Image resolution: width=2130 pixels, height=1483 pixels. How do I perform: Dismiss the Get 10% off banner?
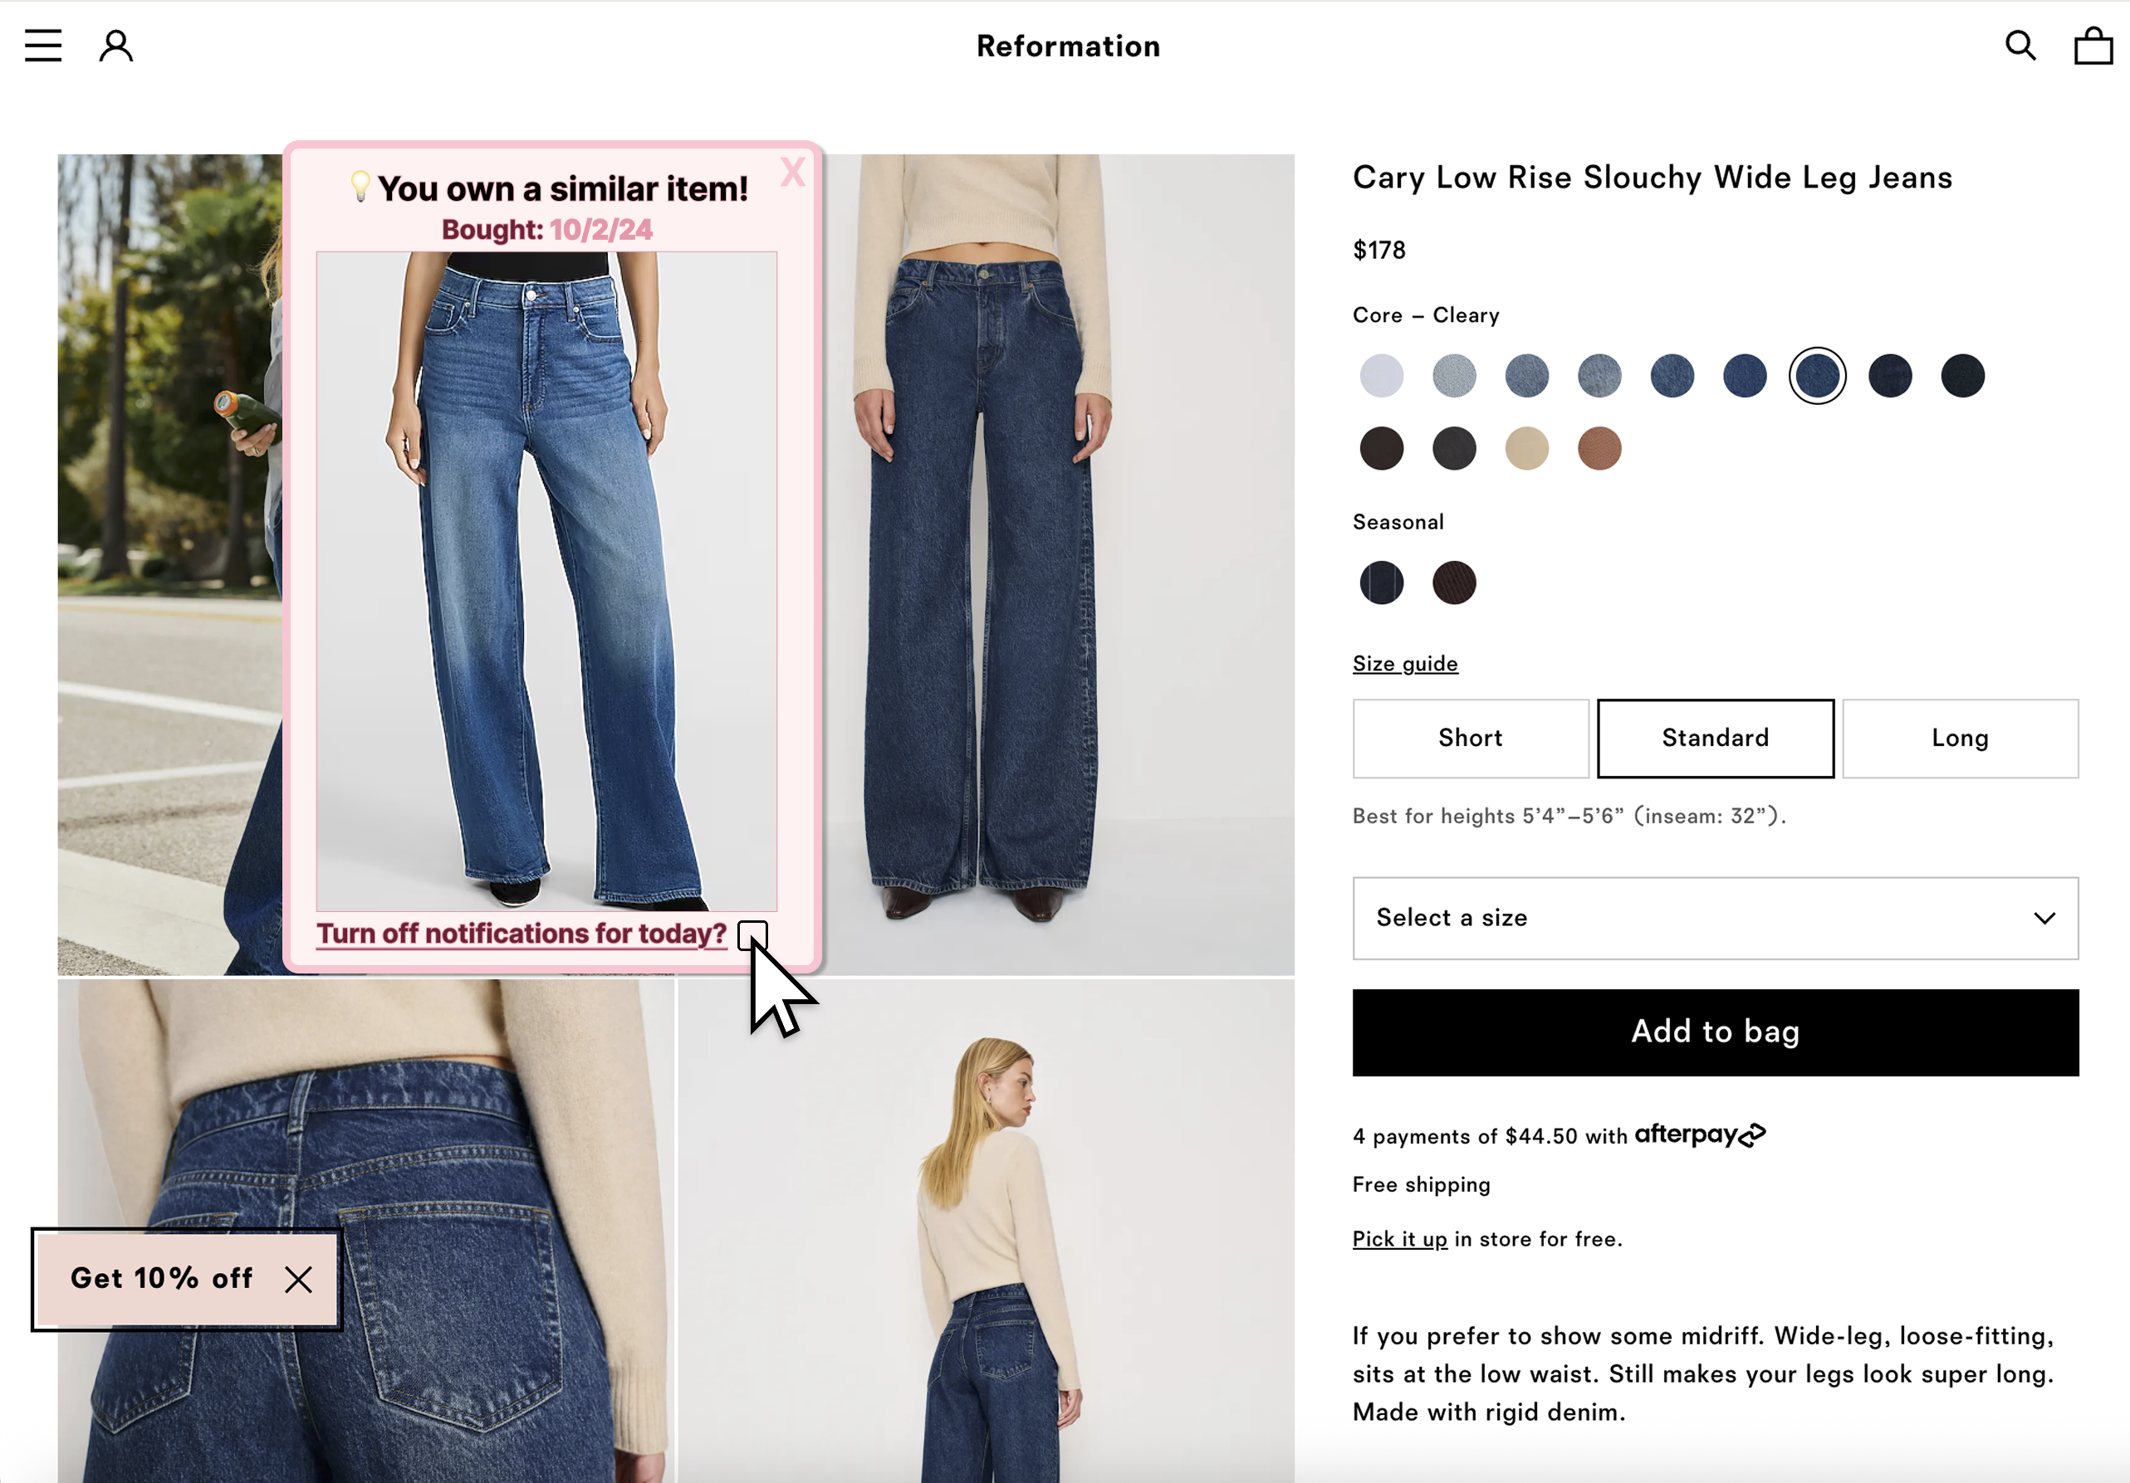point(299,1280)
